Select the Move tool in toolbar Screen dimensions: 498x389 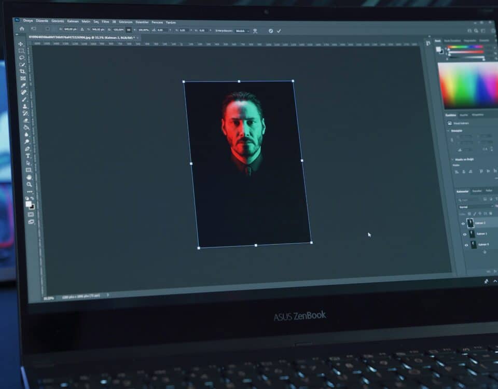21,44
